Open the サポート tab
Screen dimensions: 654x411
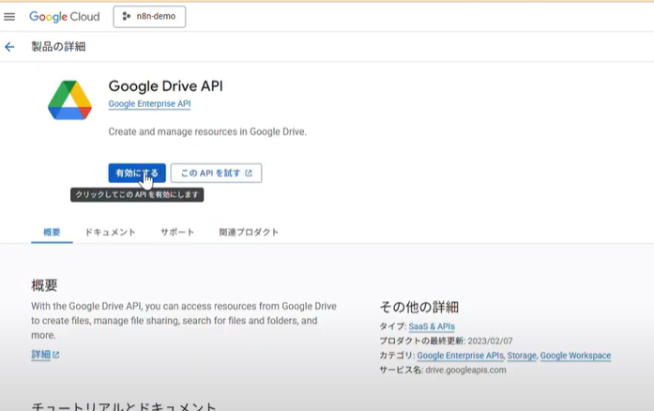click(x=177, y=232)
